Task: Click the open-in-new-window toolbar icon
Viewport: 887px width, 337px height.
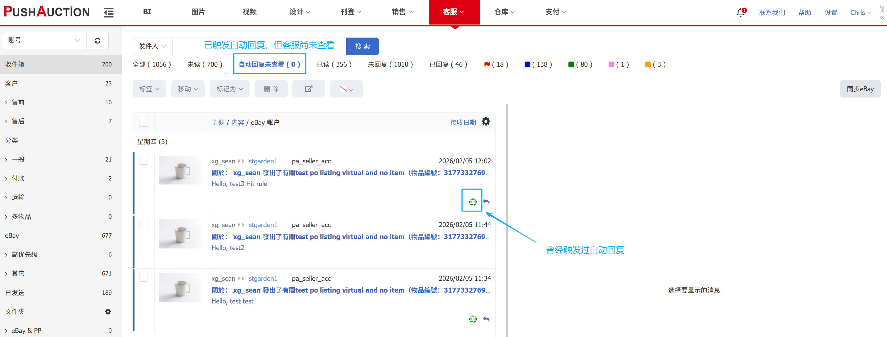Action: [x=308, y=89]
